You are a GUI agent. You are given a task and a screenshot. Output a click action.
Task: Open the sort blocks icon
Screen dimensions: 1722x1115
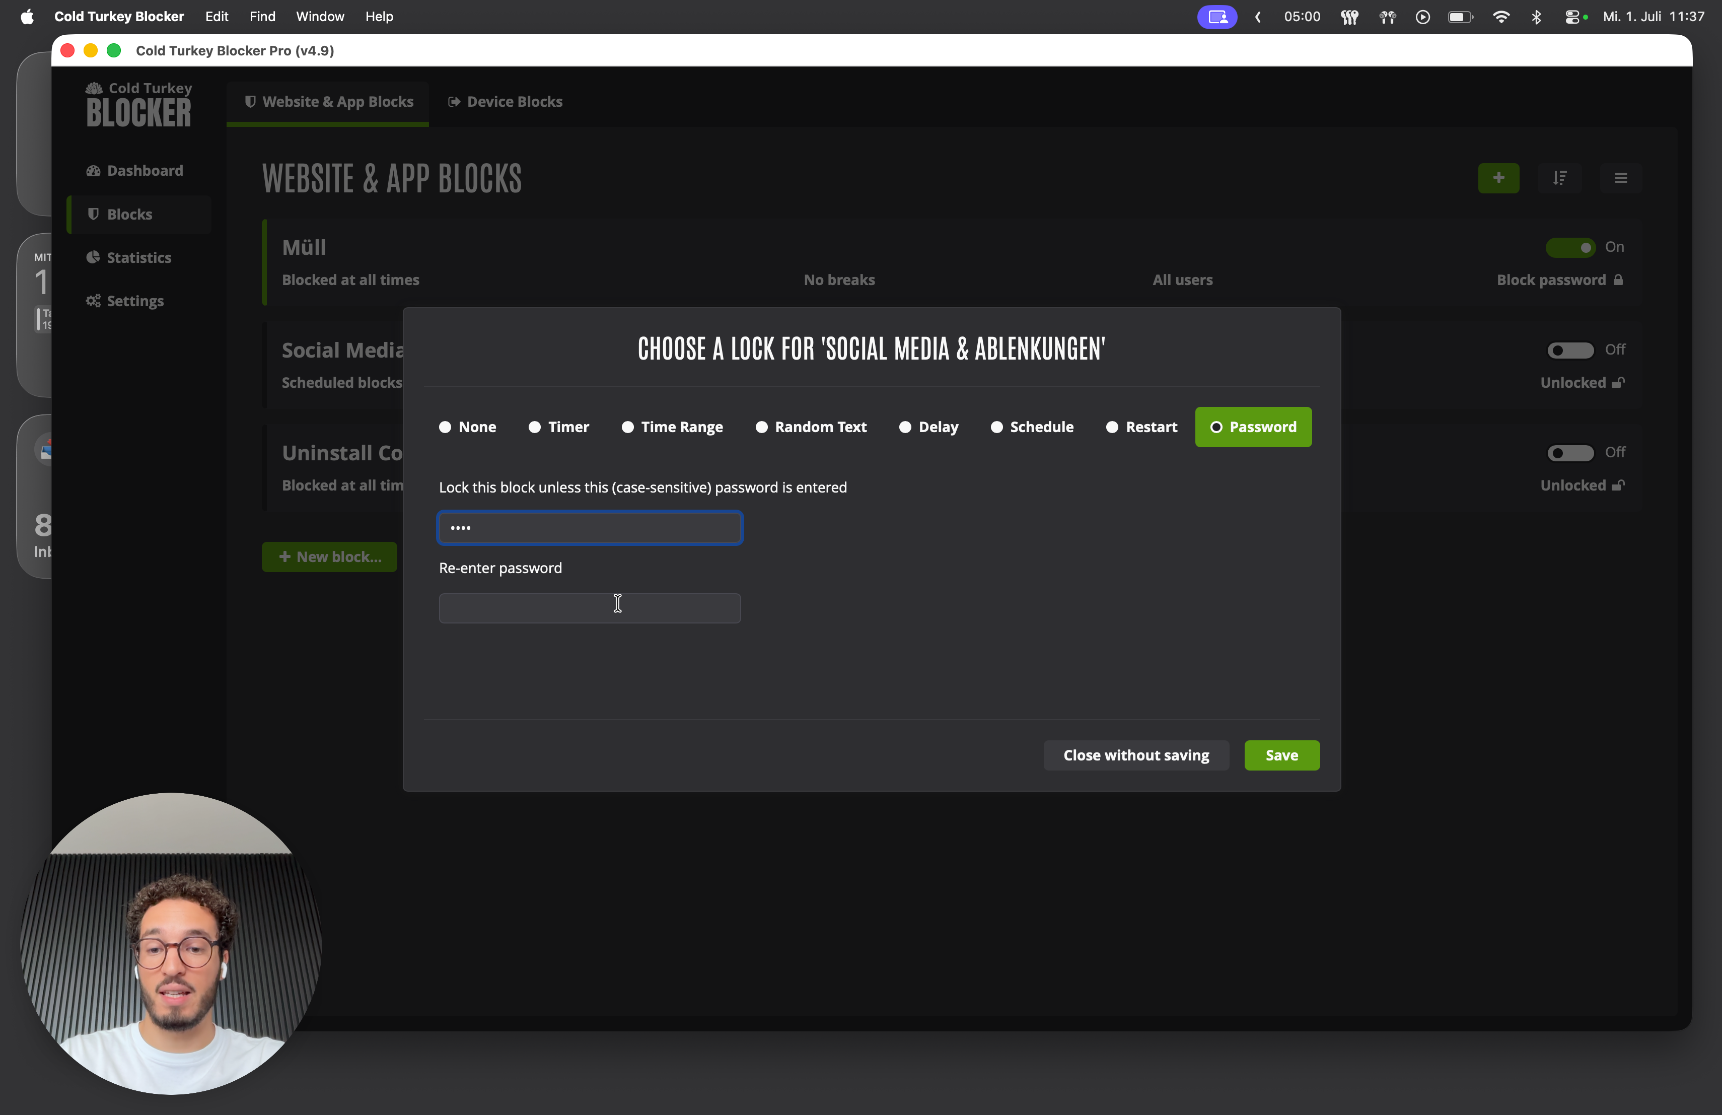pos(1560,178)
